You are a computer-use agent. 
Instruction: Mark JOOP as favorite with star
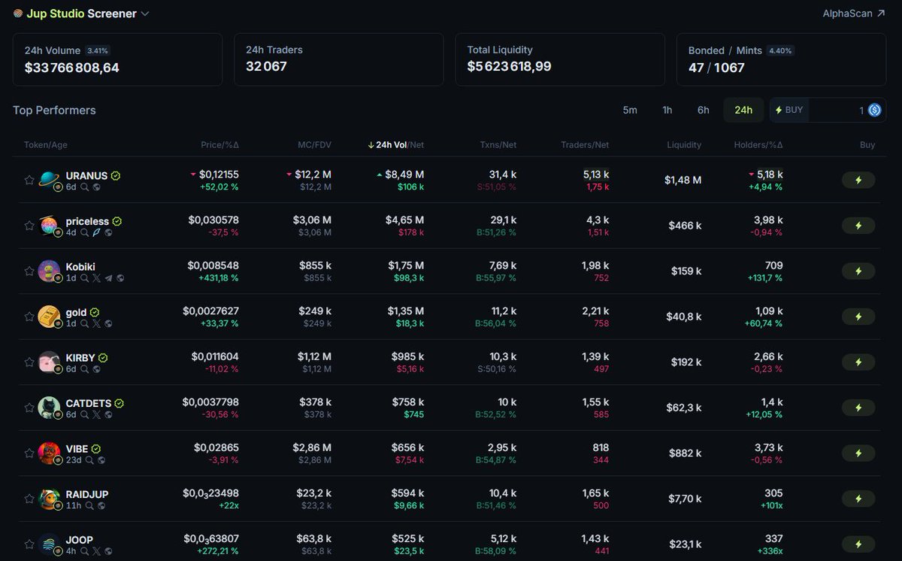[x=29, y=544]
